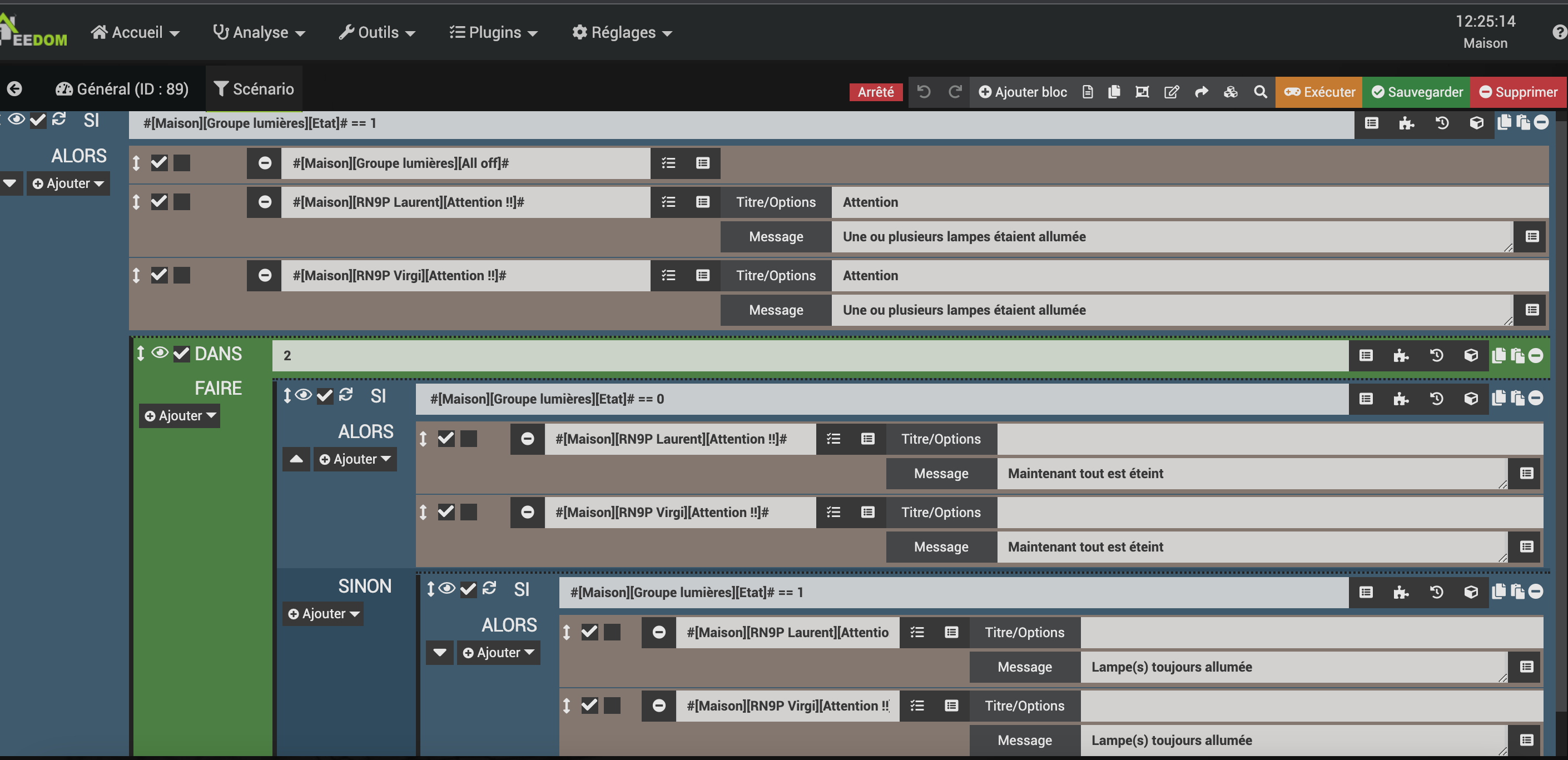The width and height of the screenshot is (1568, 760).
Task: Click the redo arrow in the toolbar
Action: coord(955,92)
